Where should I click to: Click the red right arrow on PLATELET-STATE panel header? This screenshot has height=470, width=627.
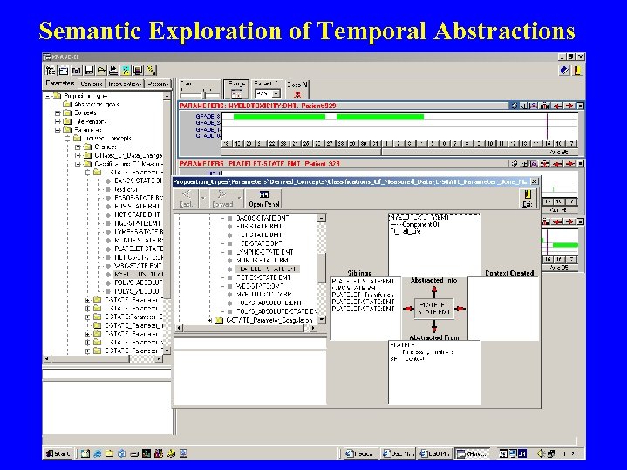point(569,164)
